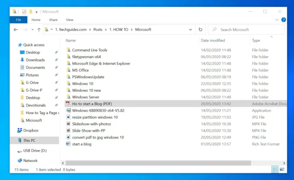Switch to Details view layout button
The width and height of the screenshot is (294, 180).
click(275, 169)
